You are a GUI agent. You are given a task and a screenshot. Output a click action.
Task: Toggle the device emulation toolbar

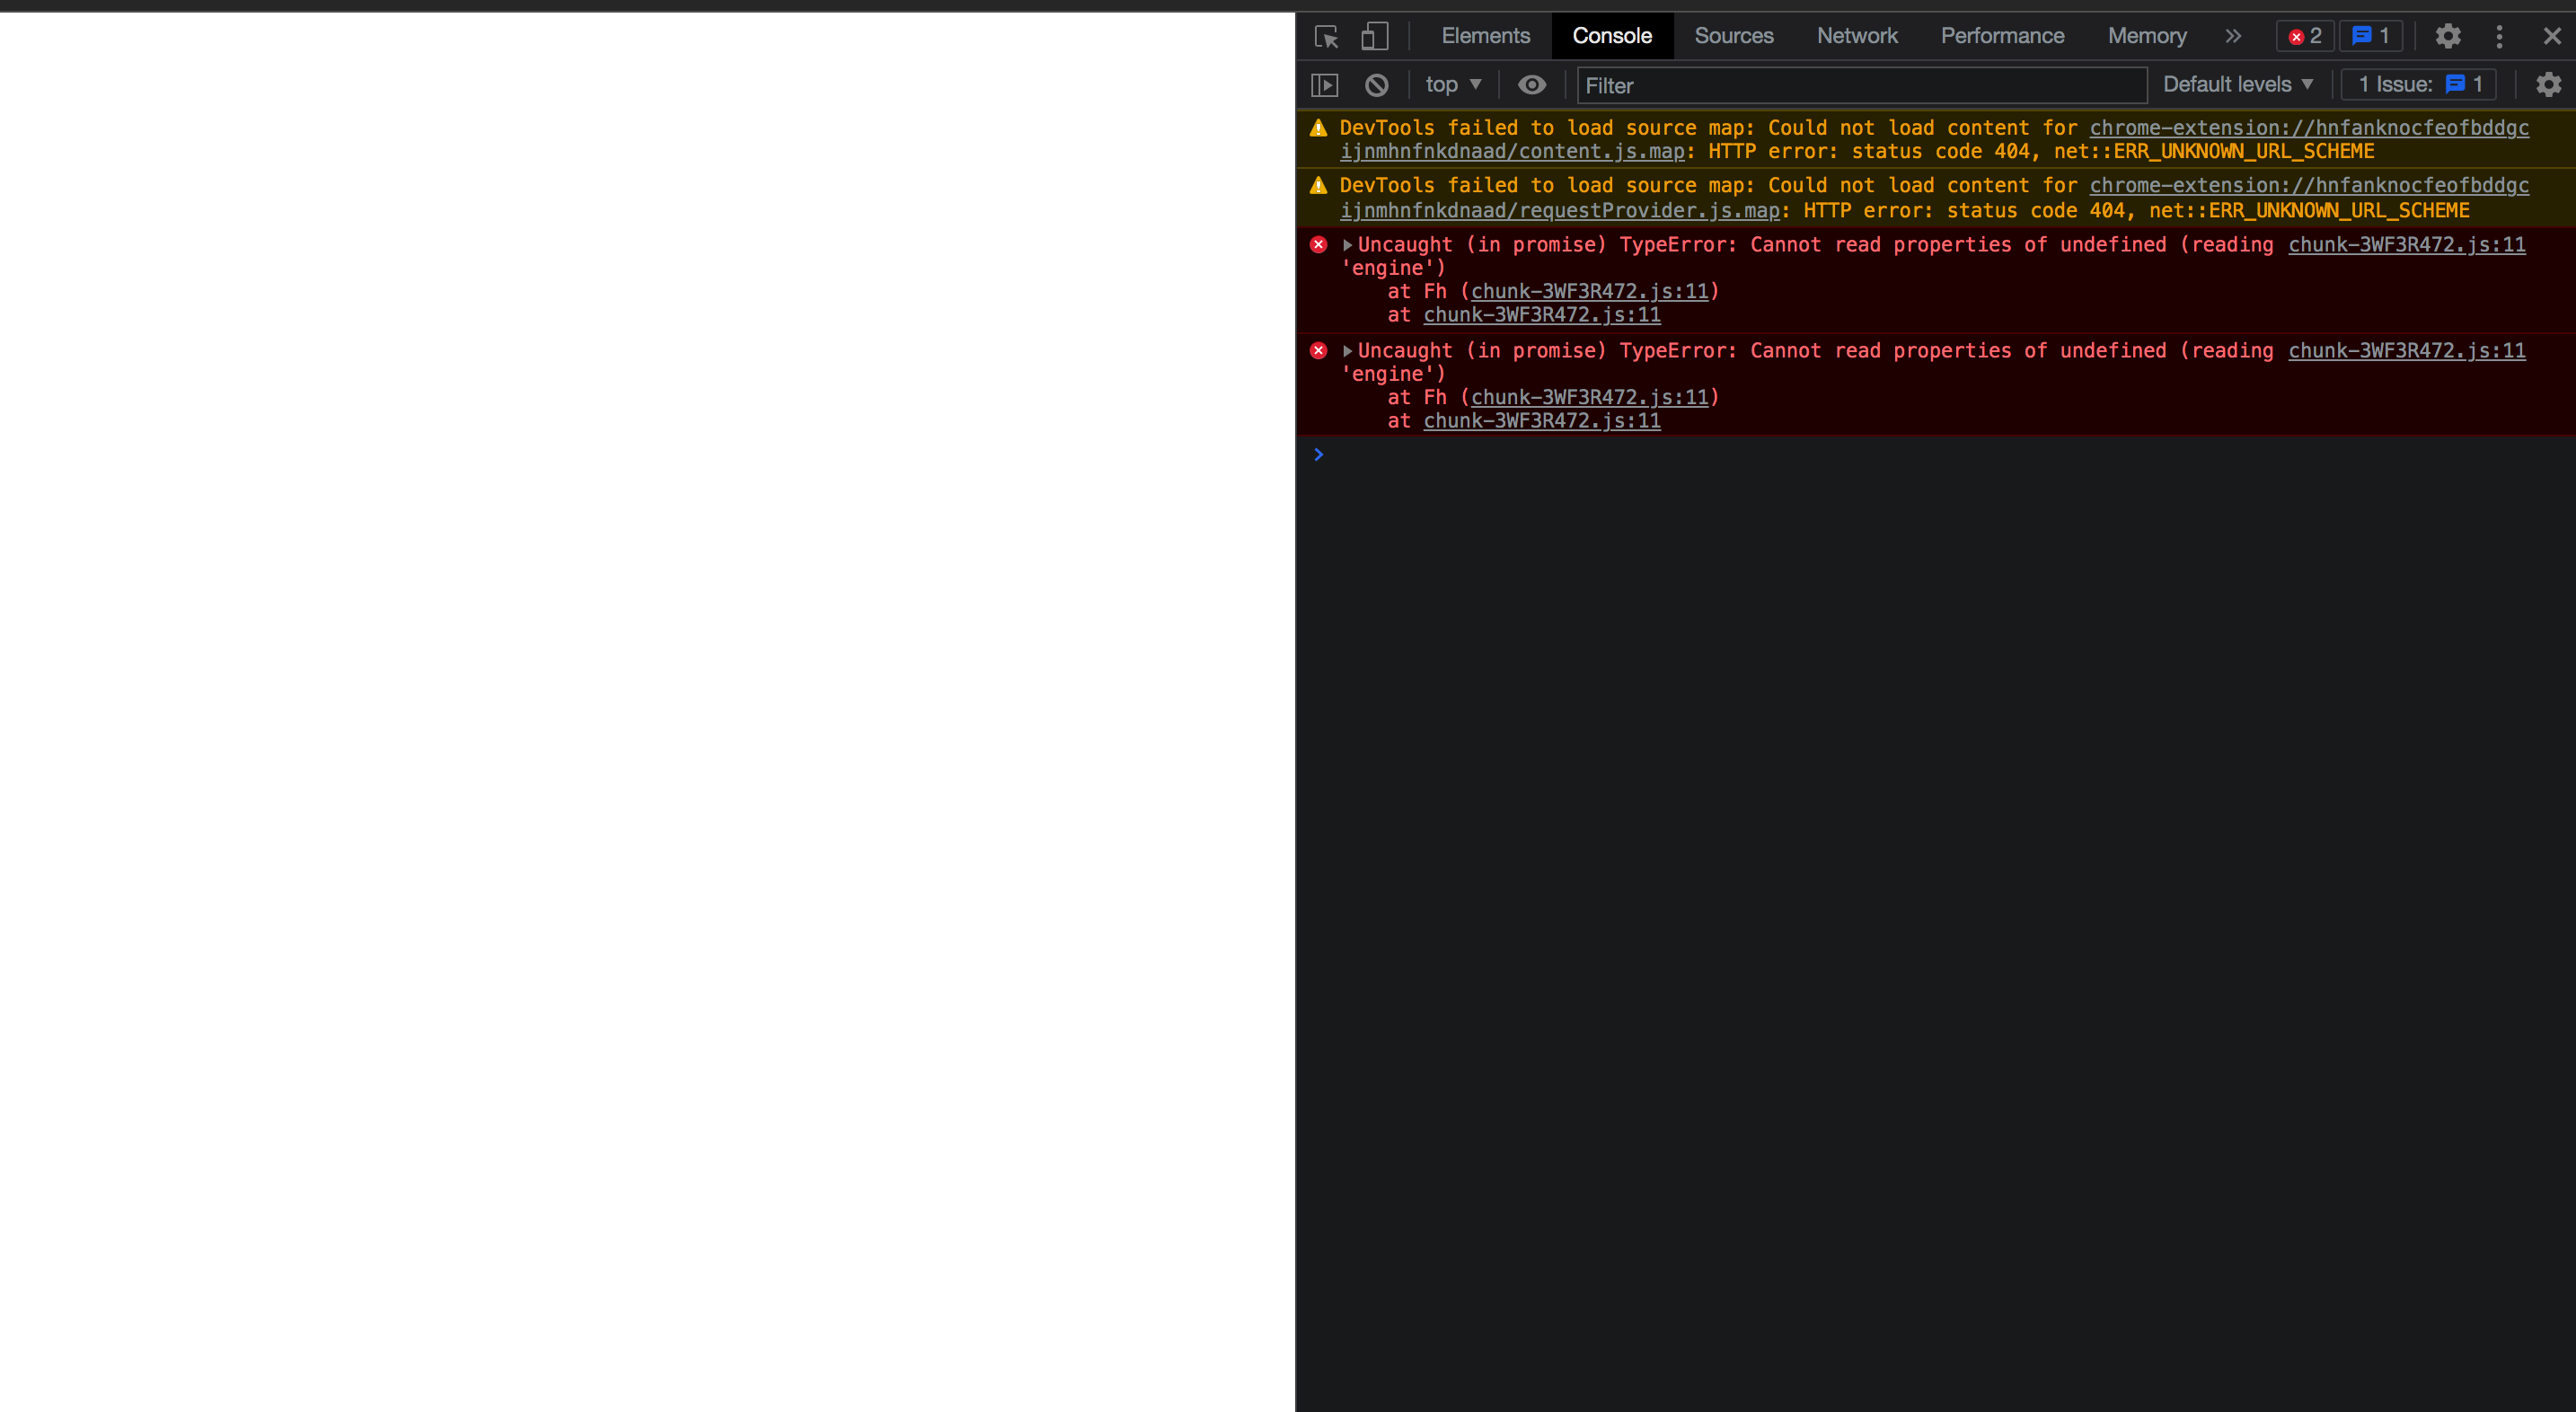click(1374, 36)
